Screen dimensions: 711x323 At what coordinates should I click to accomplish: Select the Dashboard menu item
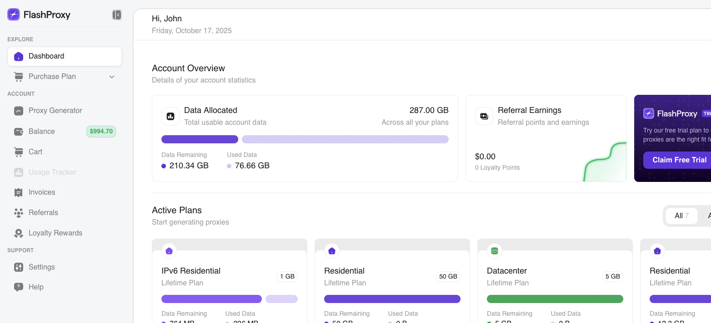(x=46, y=56)
